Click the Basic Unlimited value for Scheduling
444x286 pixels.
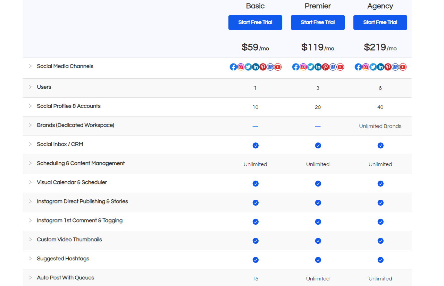click(255, 164)
